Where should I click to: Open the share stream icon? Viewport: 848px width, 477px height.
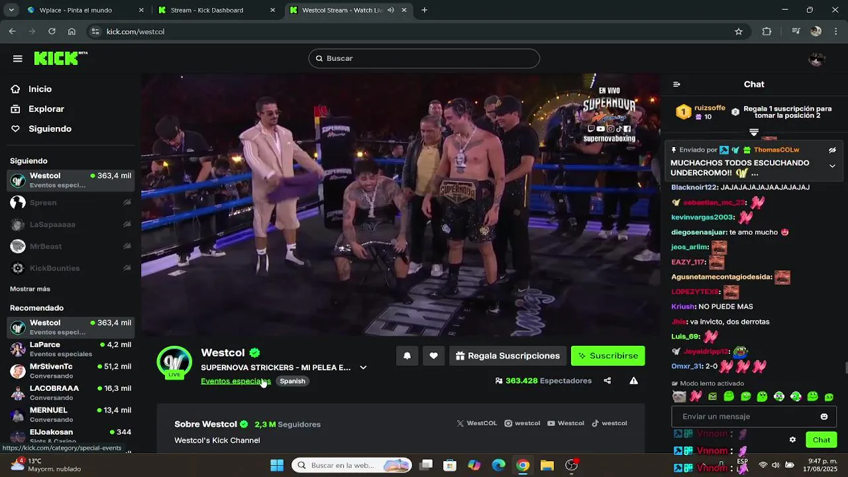coord(607,380)
